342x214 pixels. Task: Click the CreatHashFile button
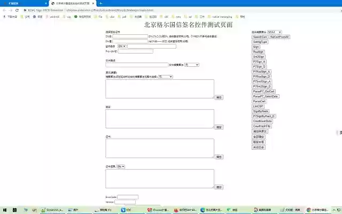tap(262, 126)
